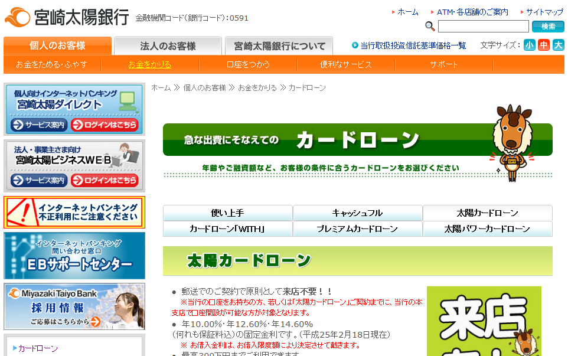Viewport: 568px width, 356px height.
Task: Click サービス案内 for 宮崎太陽ビジネスWEB
Action: pos(39,181)
